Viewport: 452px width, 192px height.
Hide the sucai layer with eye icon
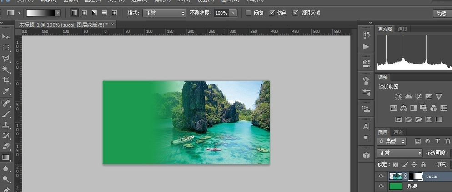[382, 176]
